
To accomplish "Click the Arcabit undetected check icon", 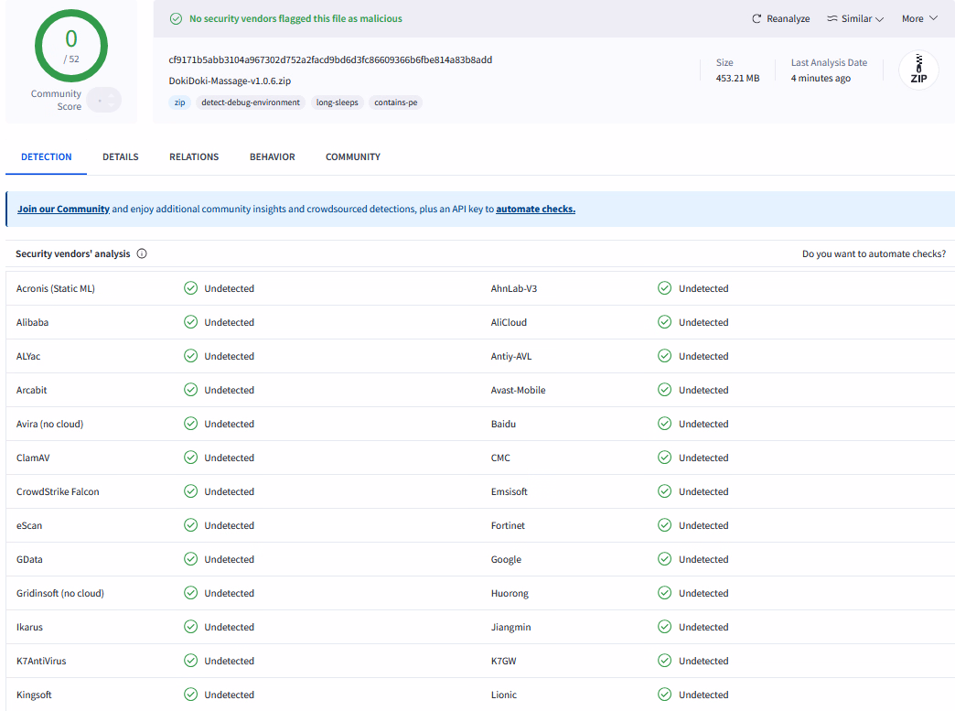I will (x=190, y=389).
